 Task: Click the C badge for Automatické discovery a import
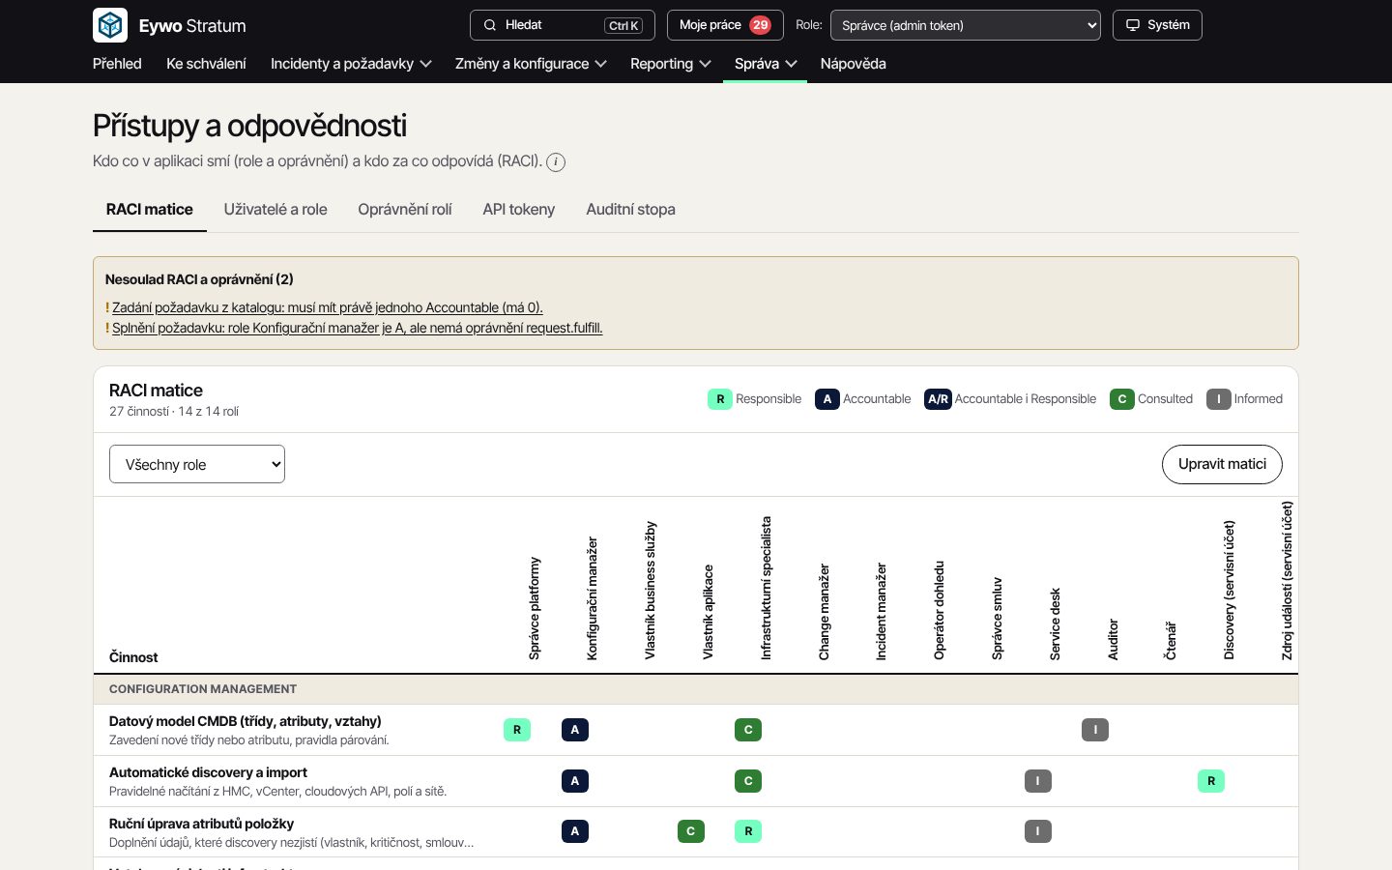[x=748, y=781]
